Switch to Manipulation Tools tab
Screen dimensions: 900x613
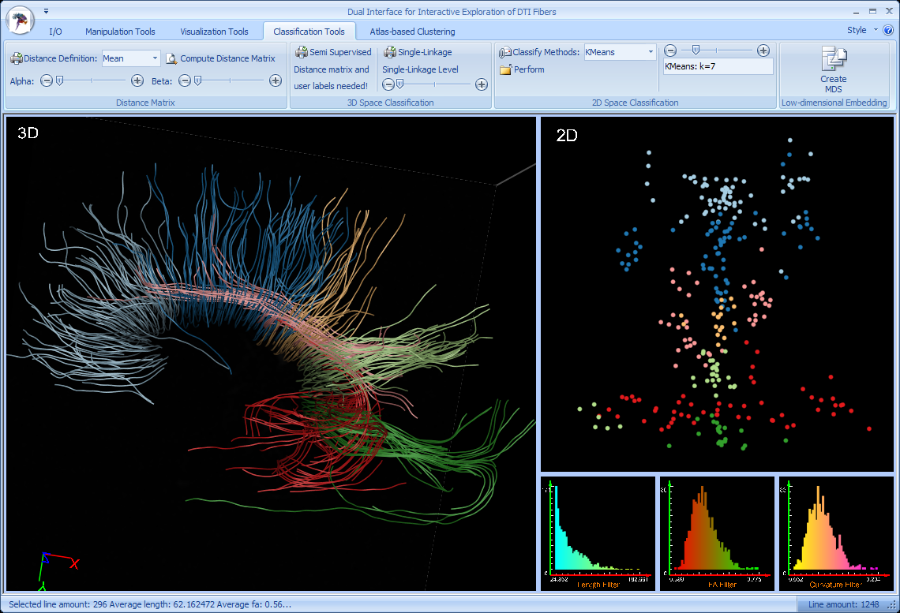click(120, 32)
